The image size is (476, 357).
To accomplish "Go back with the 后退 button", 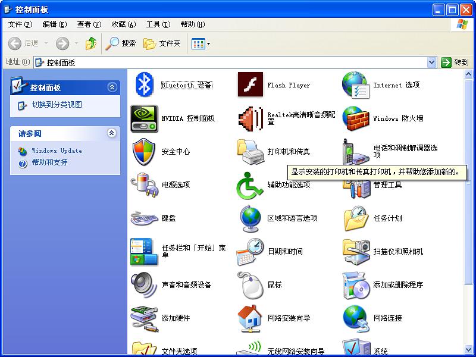I will 23,43.
